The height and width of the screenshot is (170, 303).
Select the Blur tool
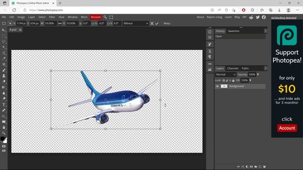pyautogui.click(x=4, y=93)
